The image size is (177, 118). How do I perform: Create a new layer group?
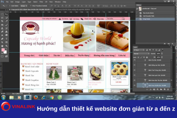pyautogui.click(x=161, y=89)
